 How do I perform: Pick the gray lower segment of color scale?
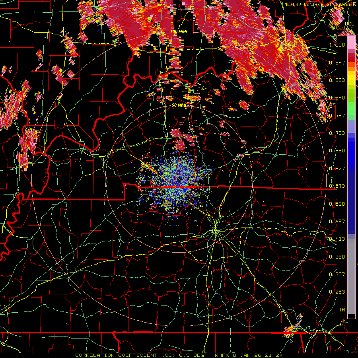coord(351,276)
